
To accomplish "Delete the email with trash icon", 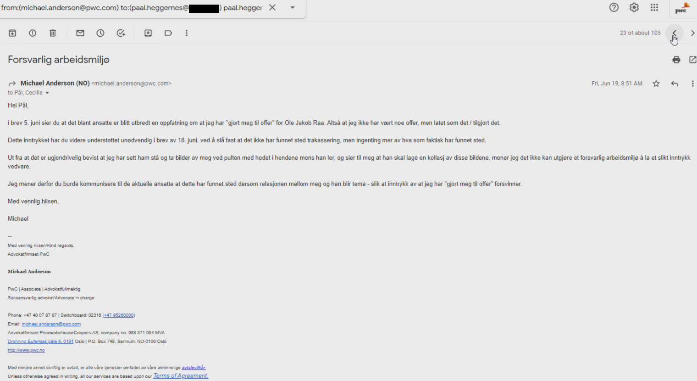I will point(53,33).
